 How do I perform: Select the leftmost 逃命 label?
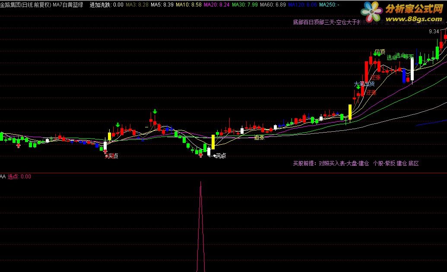pyautogui.click(x=391, y=57)
